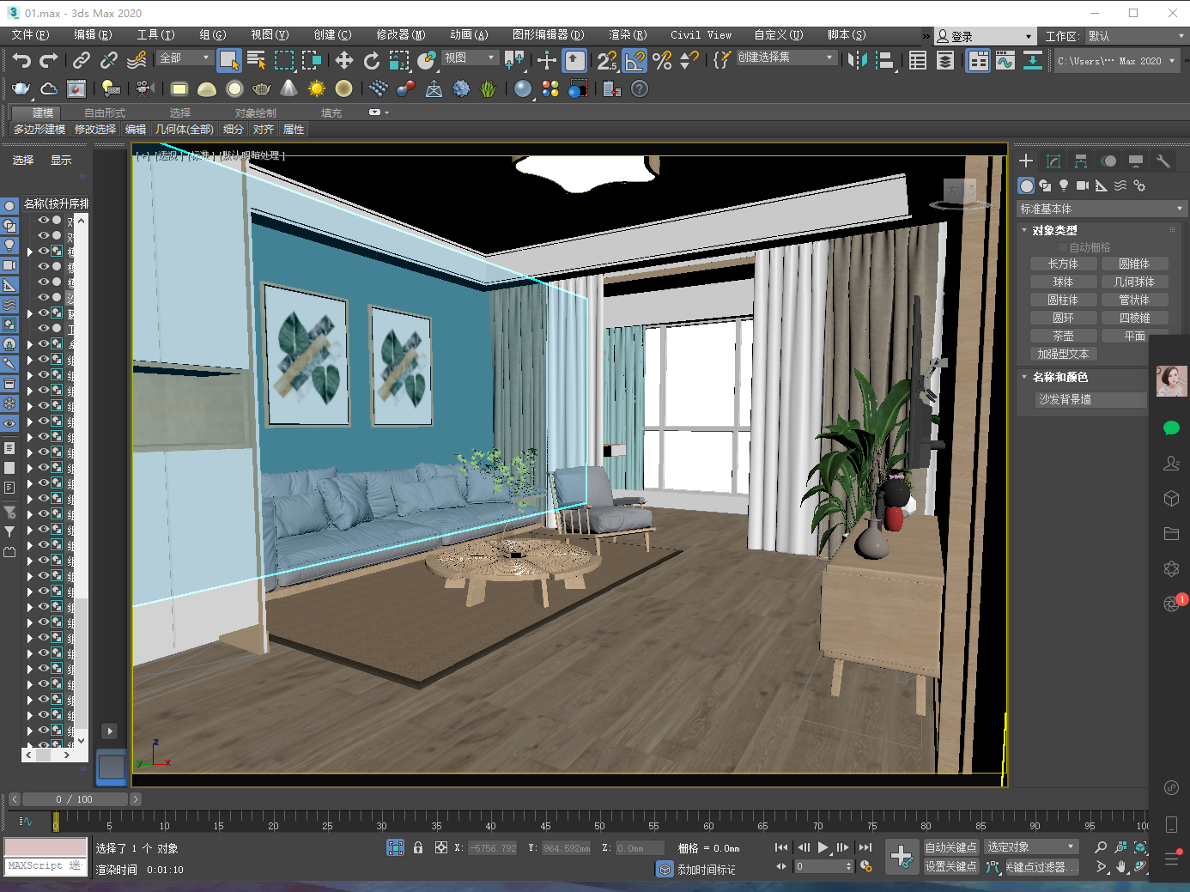1190x892 pixels.
Task: Open the Modify panel tab icon
Action: [1053, 161]
